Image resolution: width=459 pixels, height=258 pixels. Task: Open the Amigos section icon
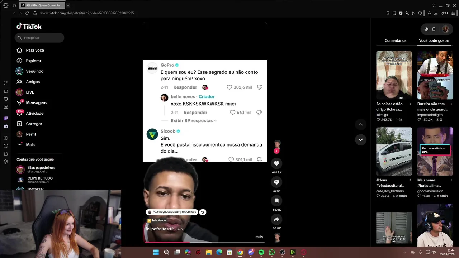pyautogui.click(x=19, y=82)
